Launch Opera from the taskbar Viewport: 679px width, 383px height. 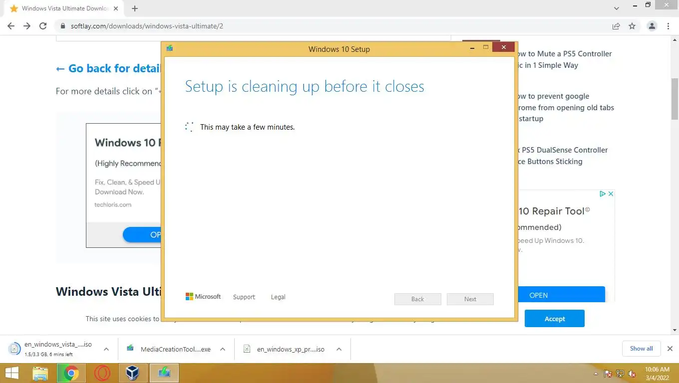(102, 373)
